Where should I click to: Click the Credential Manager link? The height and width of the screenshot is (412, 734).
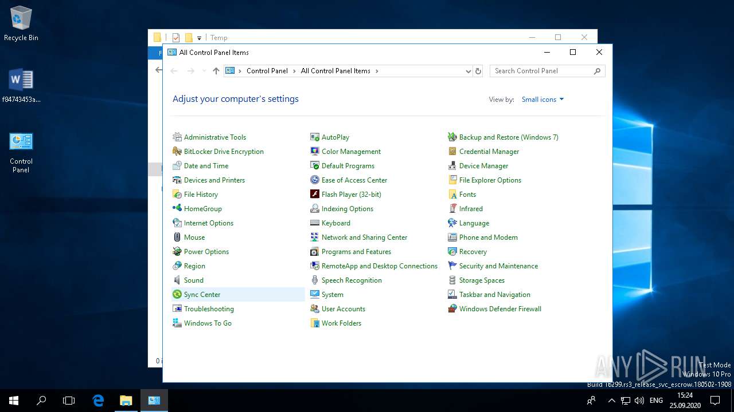click(489, 152)
